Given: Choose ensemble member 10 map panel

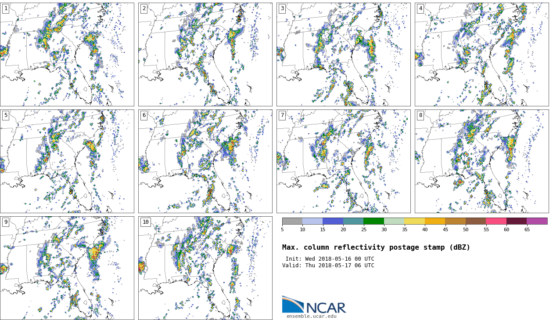Looking at the screenshot, I should click(x=205, y=268).
